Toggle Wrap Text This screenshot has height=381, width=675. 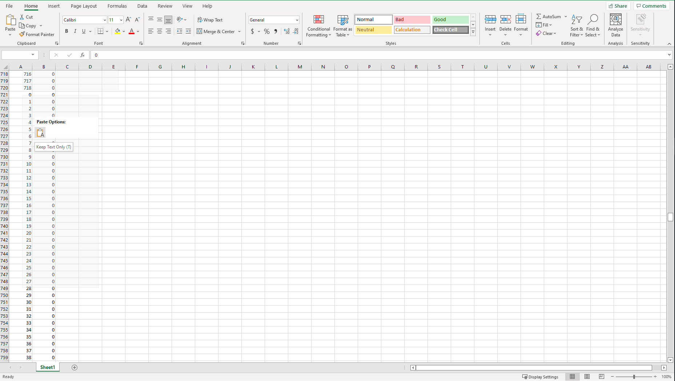210,20
